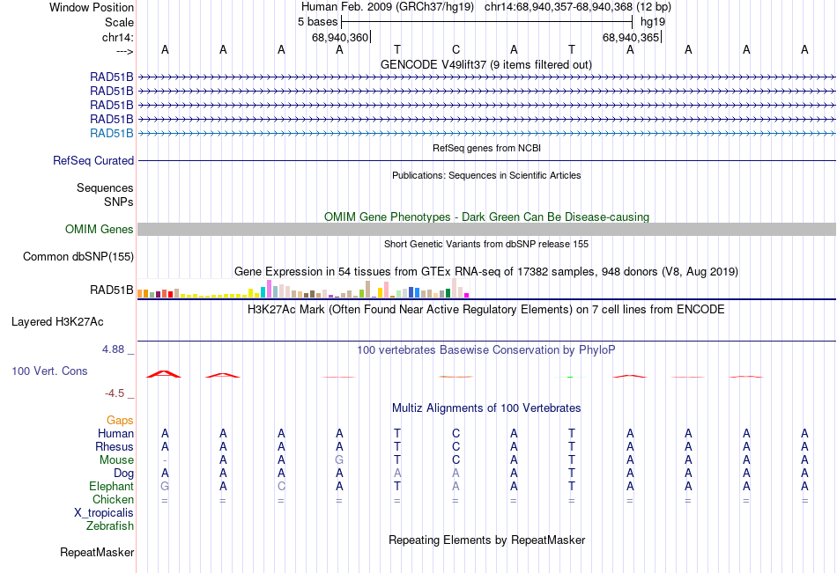The image size is (837, 573).
Task: Click the GENCODE V49lift37 track title
Action: [486, 64]
